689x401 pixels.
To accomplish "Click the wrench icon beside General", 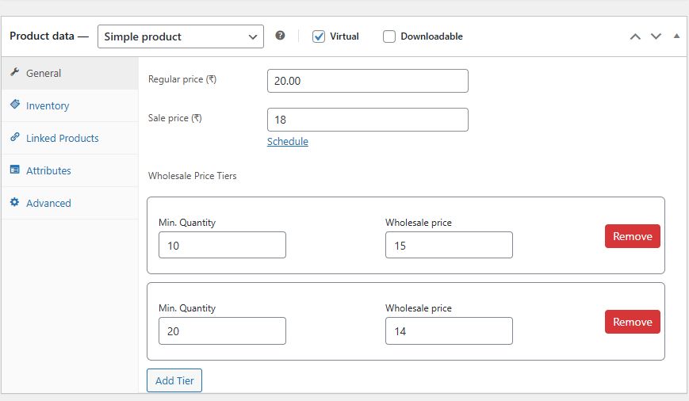I will pos(14,72).
